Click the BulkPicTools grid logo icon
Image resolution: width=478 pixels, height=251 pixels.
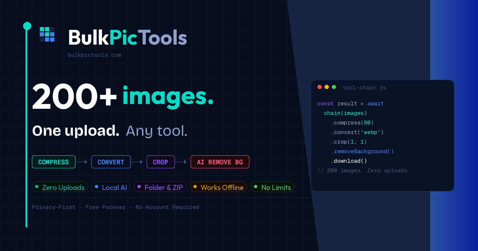pos(47,34)
